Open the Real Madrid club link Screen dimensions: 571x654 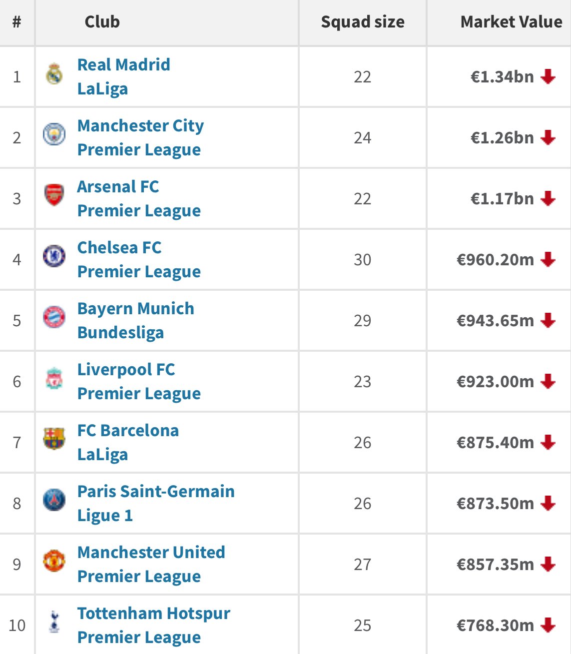[123, 64]
